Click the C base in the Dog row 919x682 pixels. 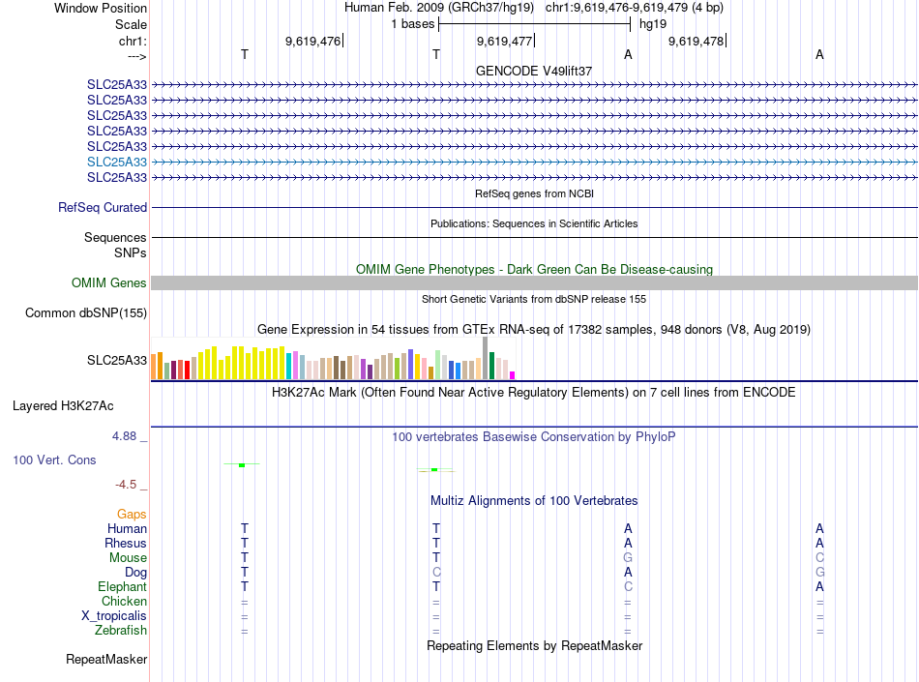(436, 573)
